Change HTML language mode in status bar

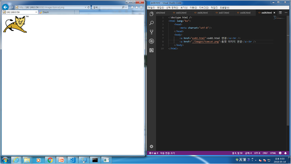point(273,153)
